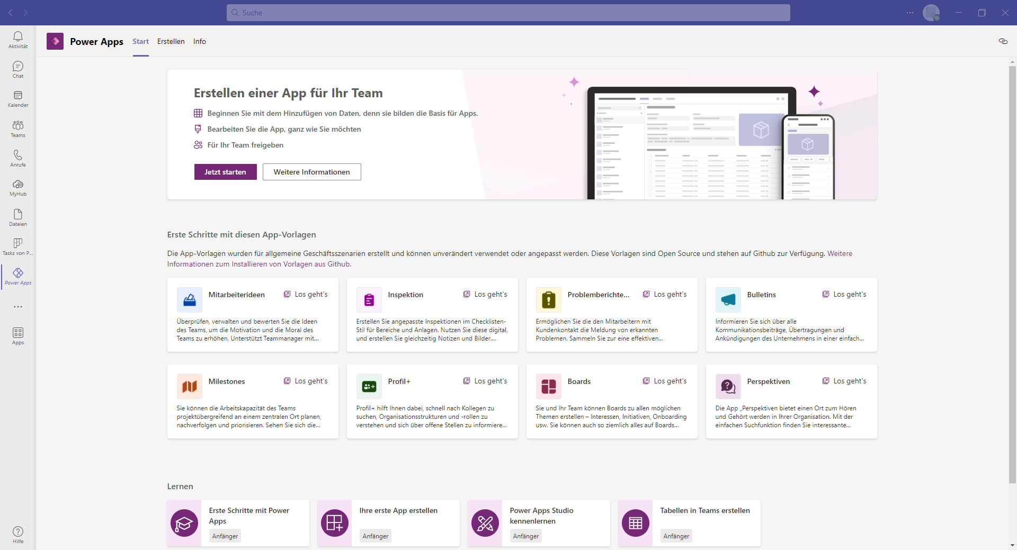Viewport: 1017px width, 550px height.
Task: Click the Jetzt starten button
Action: pyautogui.click(x=226, y=172)
